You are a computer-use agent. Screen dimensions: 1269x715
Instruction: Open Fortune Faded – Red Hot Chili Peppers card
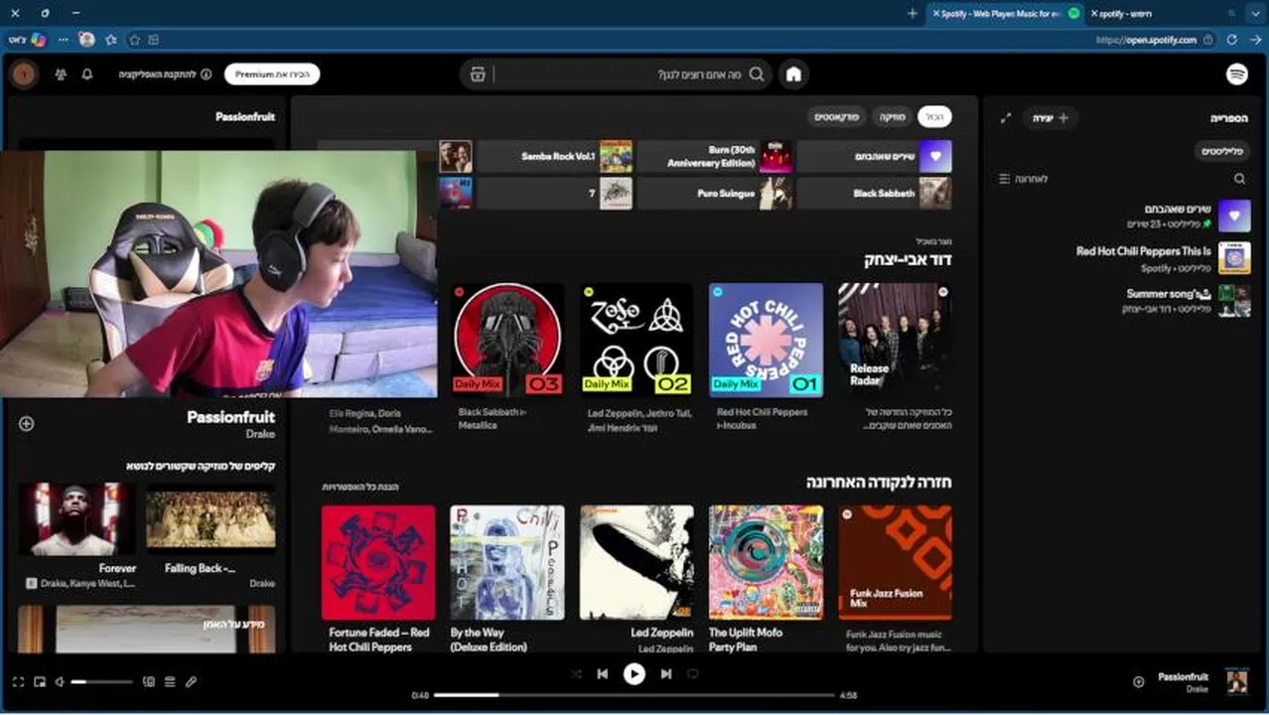point(378,577)
